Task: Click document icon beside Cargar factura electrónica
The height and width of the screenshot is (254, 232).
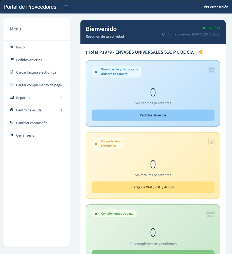Action: (x=12, y=72)
